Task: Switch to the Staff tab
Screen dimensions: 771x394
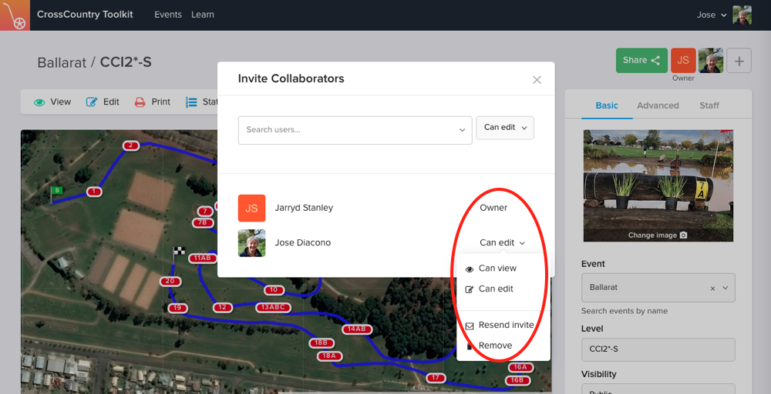Action: click(x=709, y=105)
